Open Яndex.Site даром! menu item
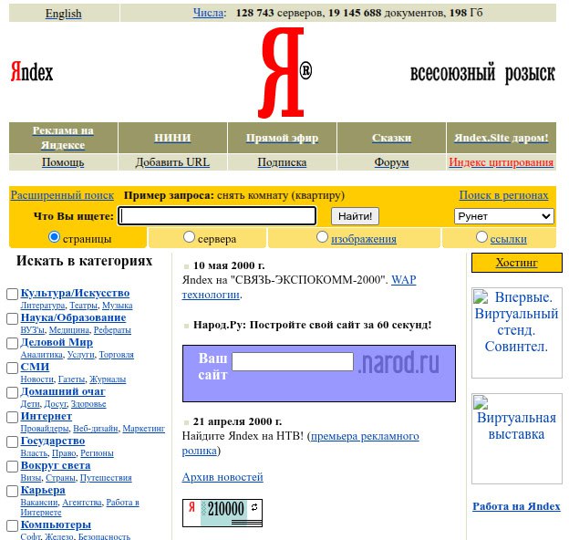The height and width of the screenshot is (540, 569). pos(502,138)
